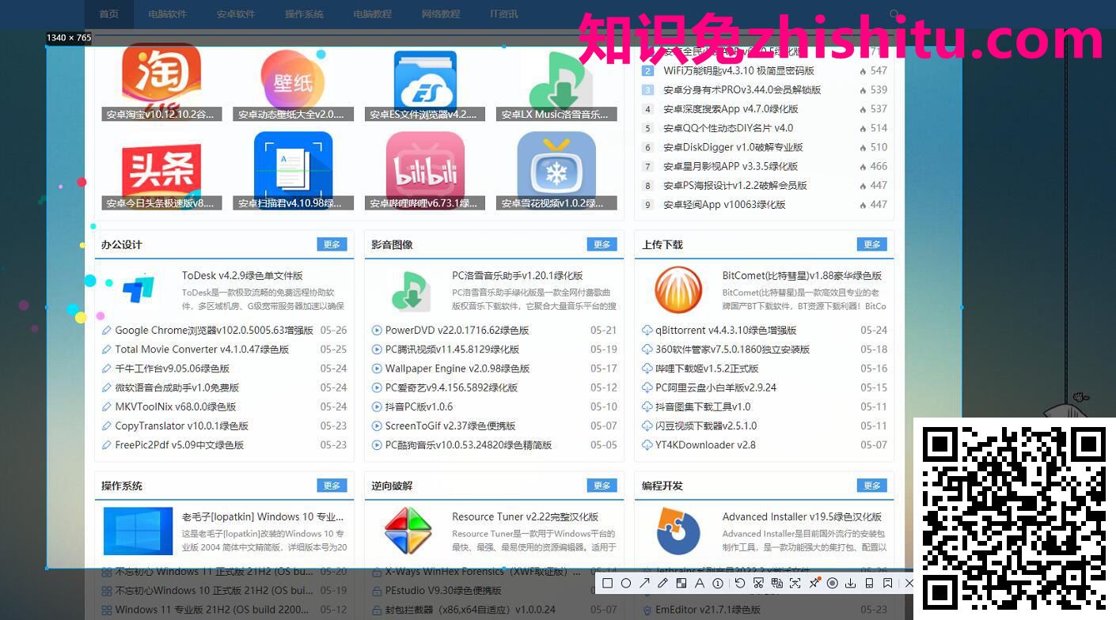Screen dimensions: 1116x620
Task: Click the BitComet orange logo
Action: coord(678,290)
